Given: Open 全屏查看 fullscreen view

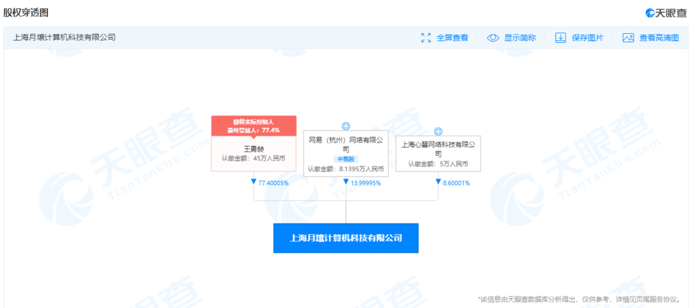Looking at the screenshot, I should coord(452,38).
